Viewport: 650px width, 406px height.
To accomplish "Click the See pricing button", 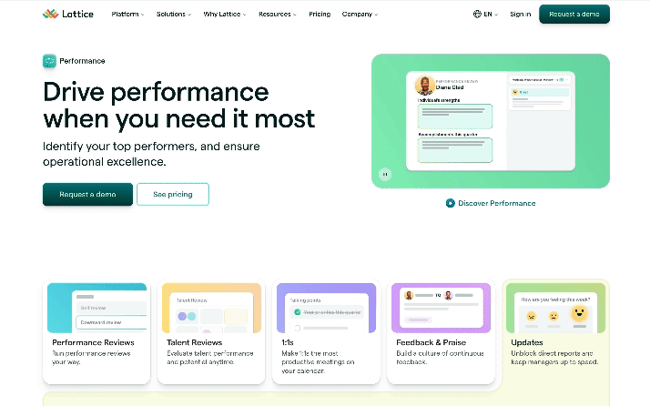I will coord(173,194).
